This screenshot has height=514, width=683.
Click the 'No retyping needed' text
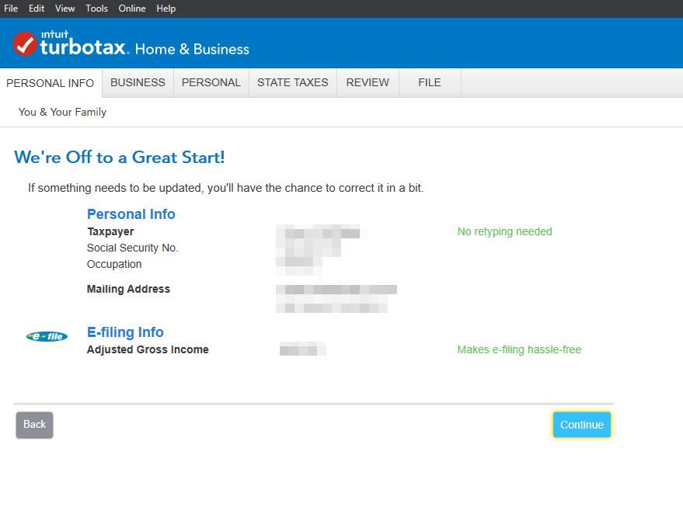click(x=505, y=231)
